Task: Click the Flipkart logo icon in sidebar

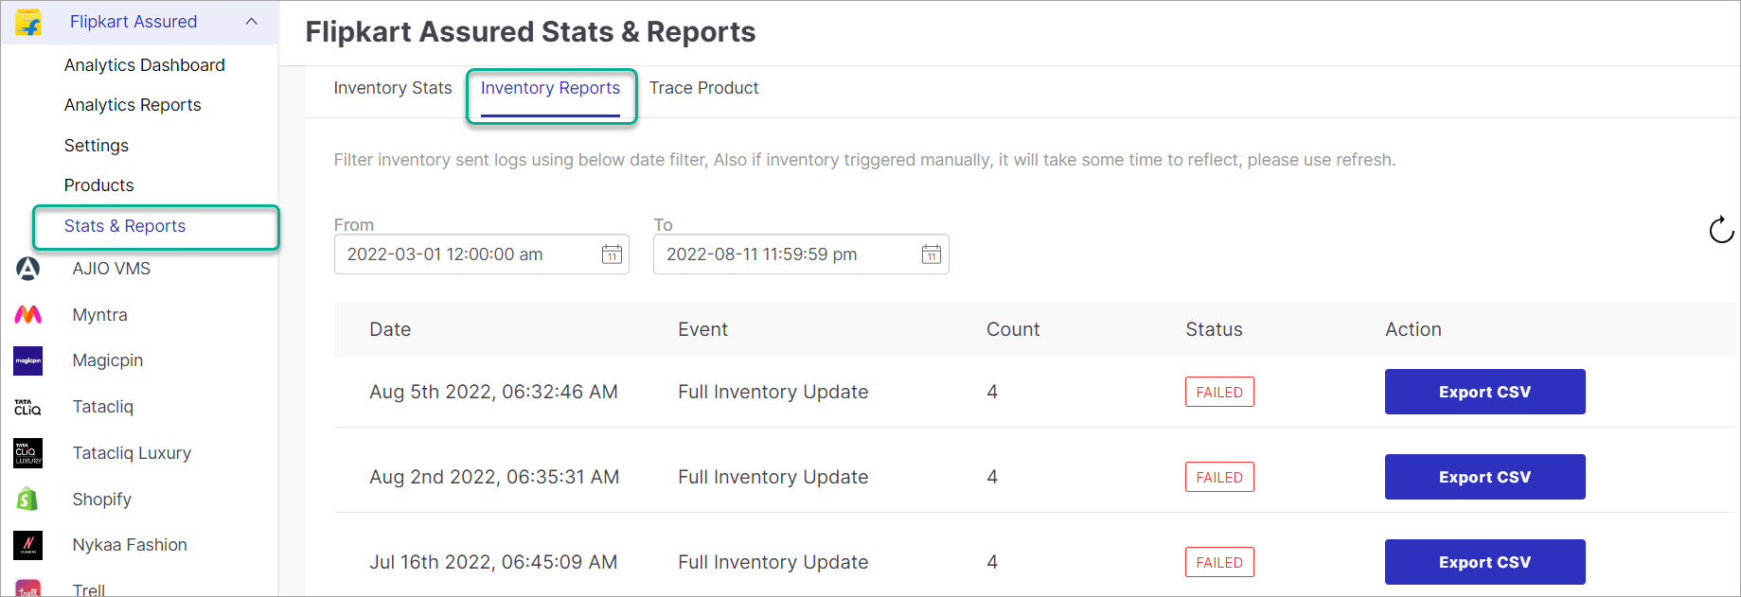Action: [28, 22]
